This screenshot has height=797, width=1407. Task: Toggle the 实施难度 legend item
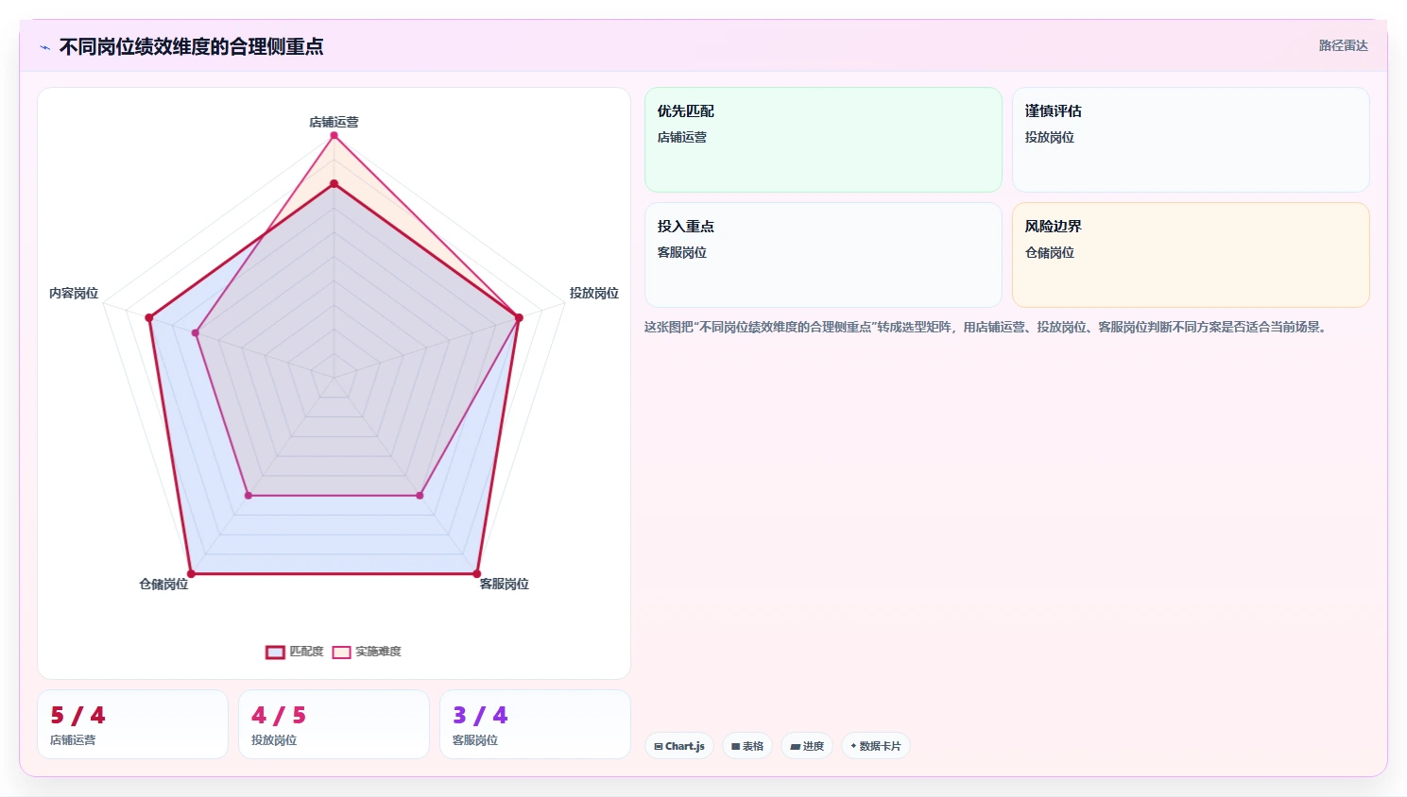[x=367, y=652]
